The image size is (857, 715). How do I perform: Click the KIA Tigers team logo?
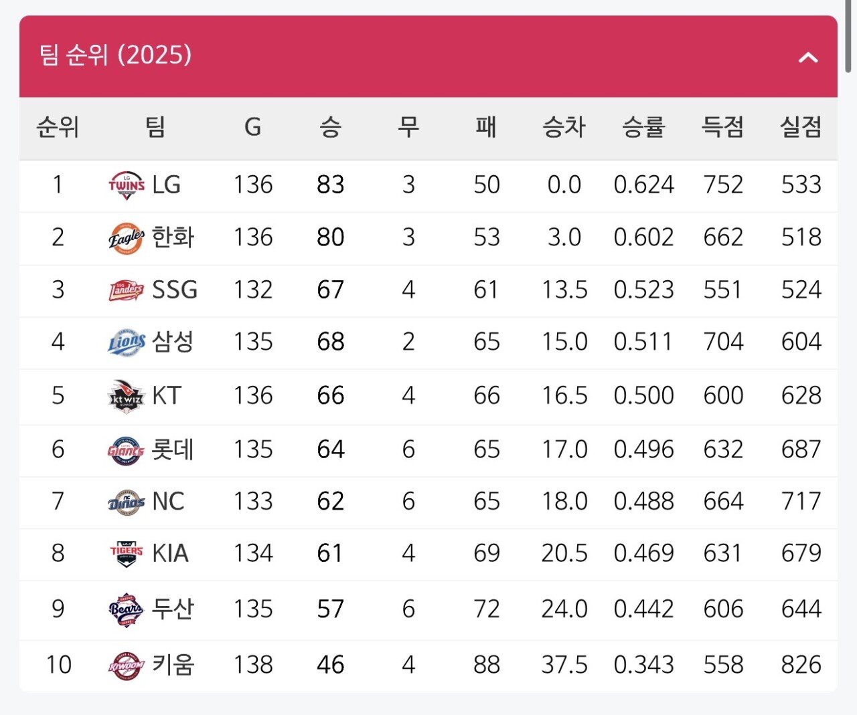tap(127, 554)
